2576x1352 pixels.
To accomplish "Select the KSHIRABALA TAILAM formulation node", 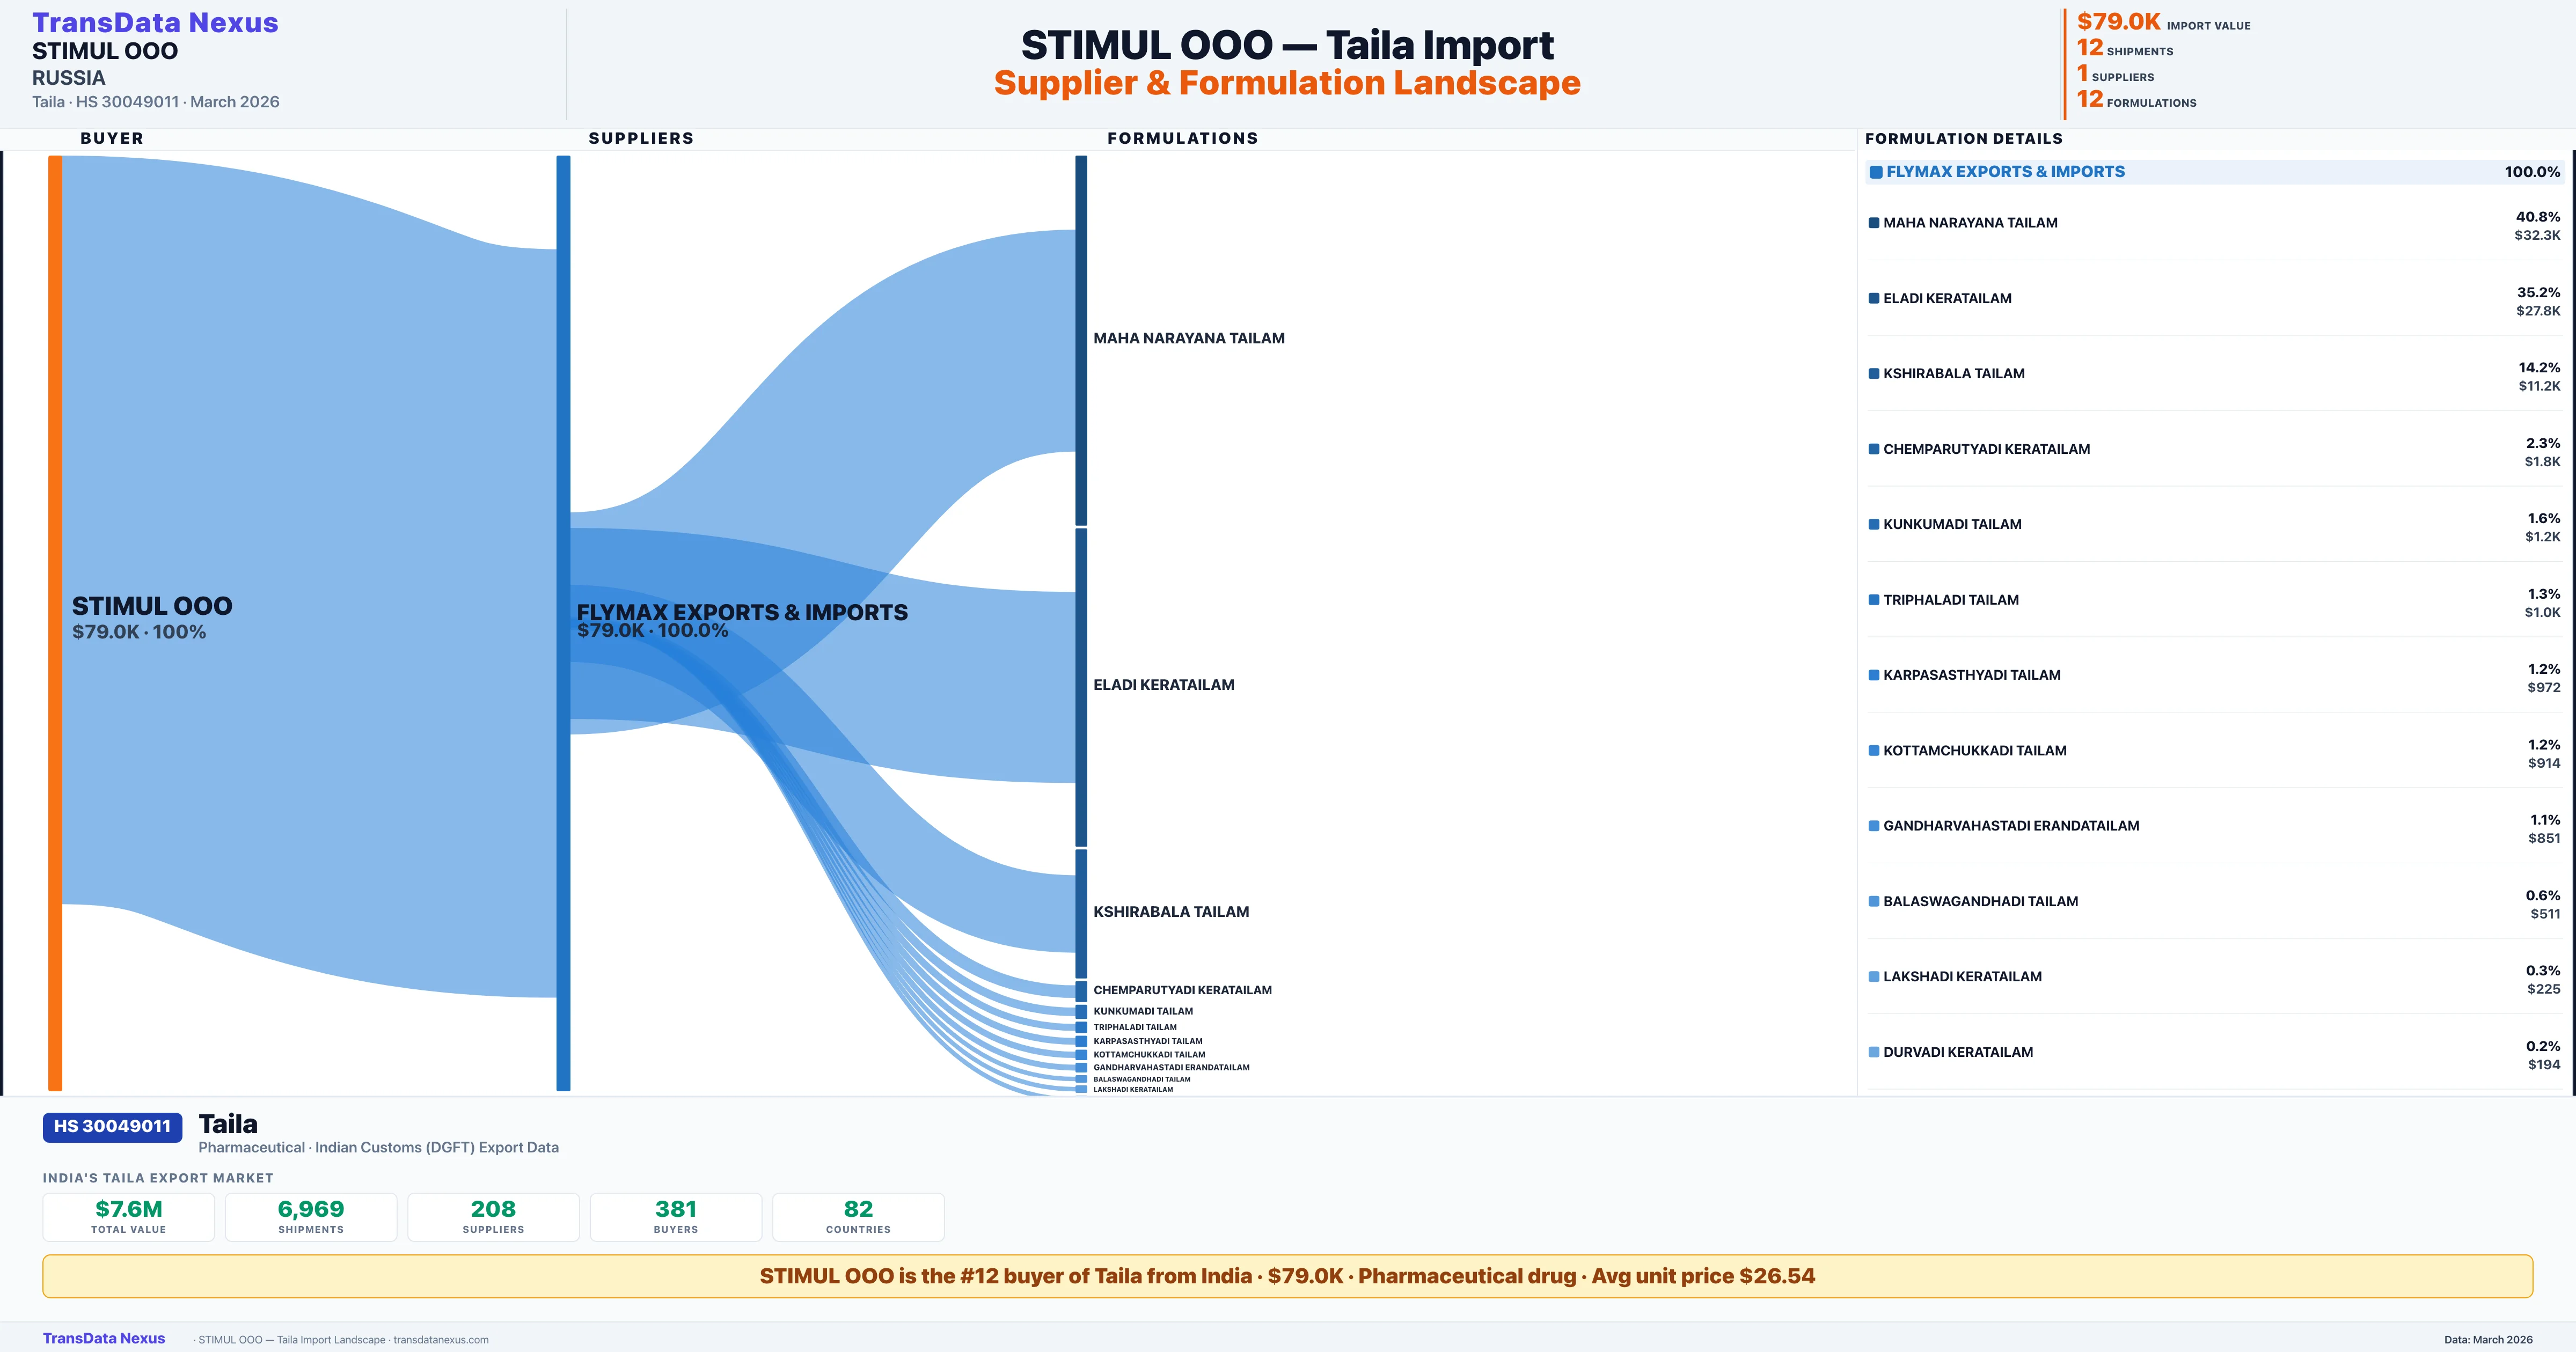I will pyautogui.click(x=1081, y=912).
